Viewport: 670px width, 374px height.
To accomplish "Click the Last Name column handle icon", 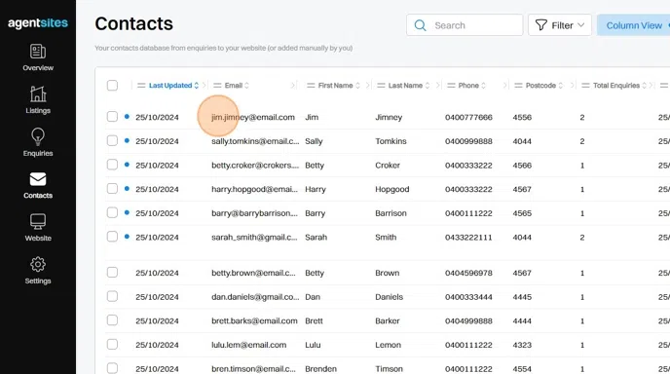I will (381, 86).
